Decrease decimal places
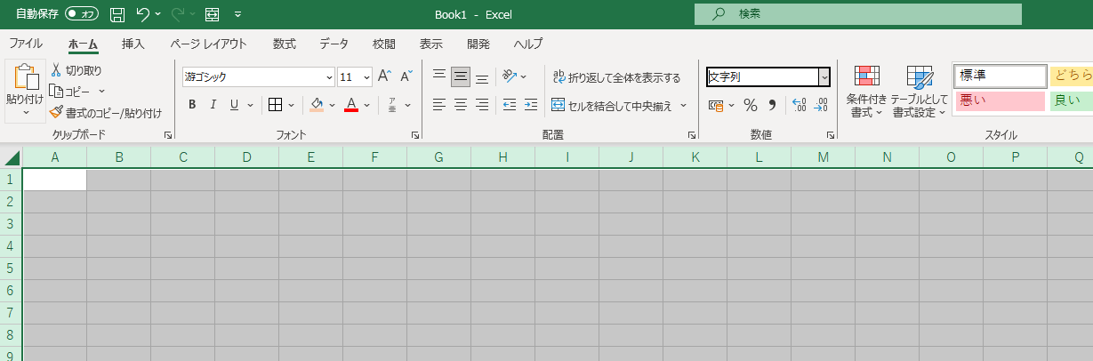 tap(821, 105)
